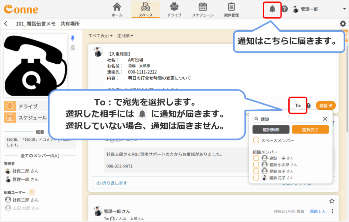
Task: Click the 概要 section heading
Action: point(40,132)
